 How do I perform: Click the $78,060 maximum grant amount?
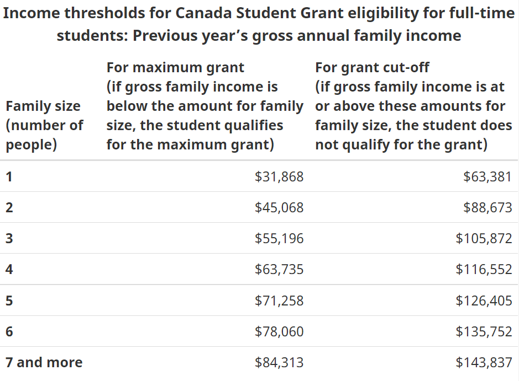[x=279, y=332]
